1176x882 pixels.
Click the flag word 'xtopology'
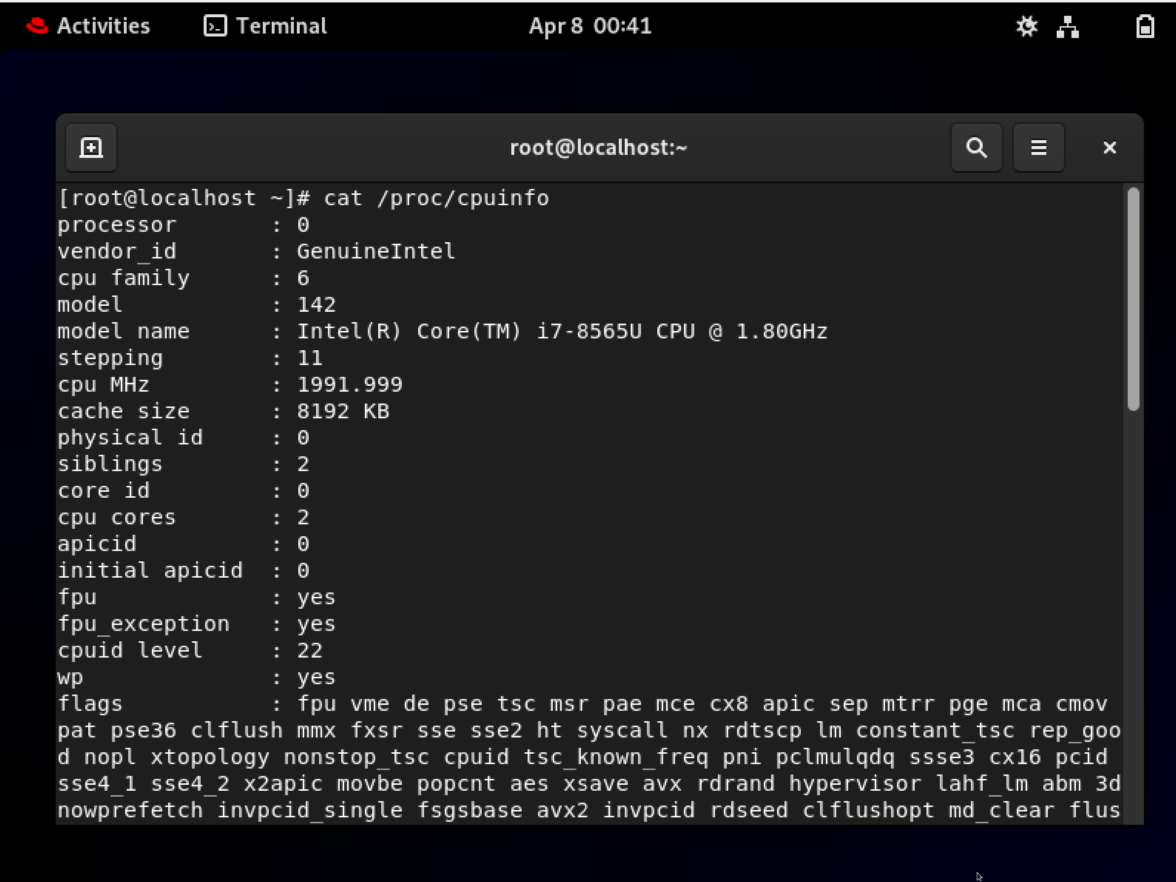point(210,757)
